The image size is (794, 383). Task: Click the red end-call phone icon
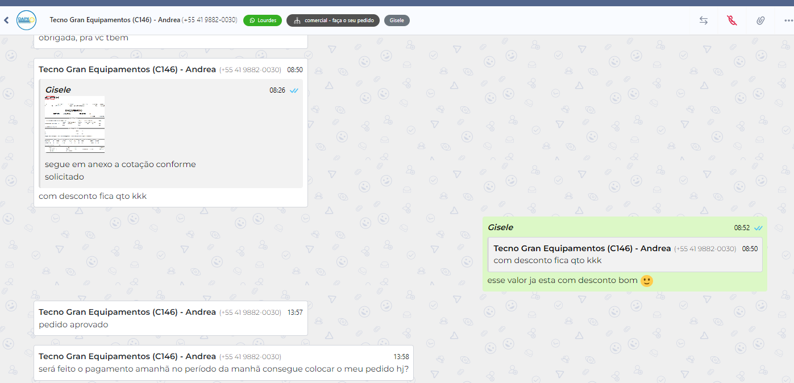point(732,20)
